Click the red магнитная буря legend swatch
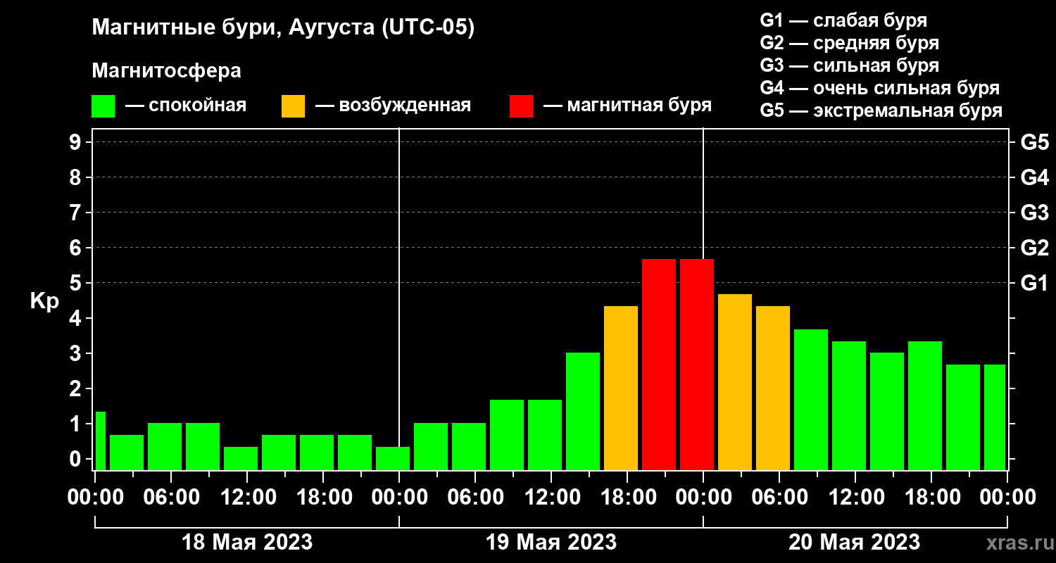 [522, 106]
